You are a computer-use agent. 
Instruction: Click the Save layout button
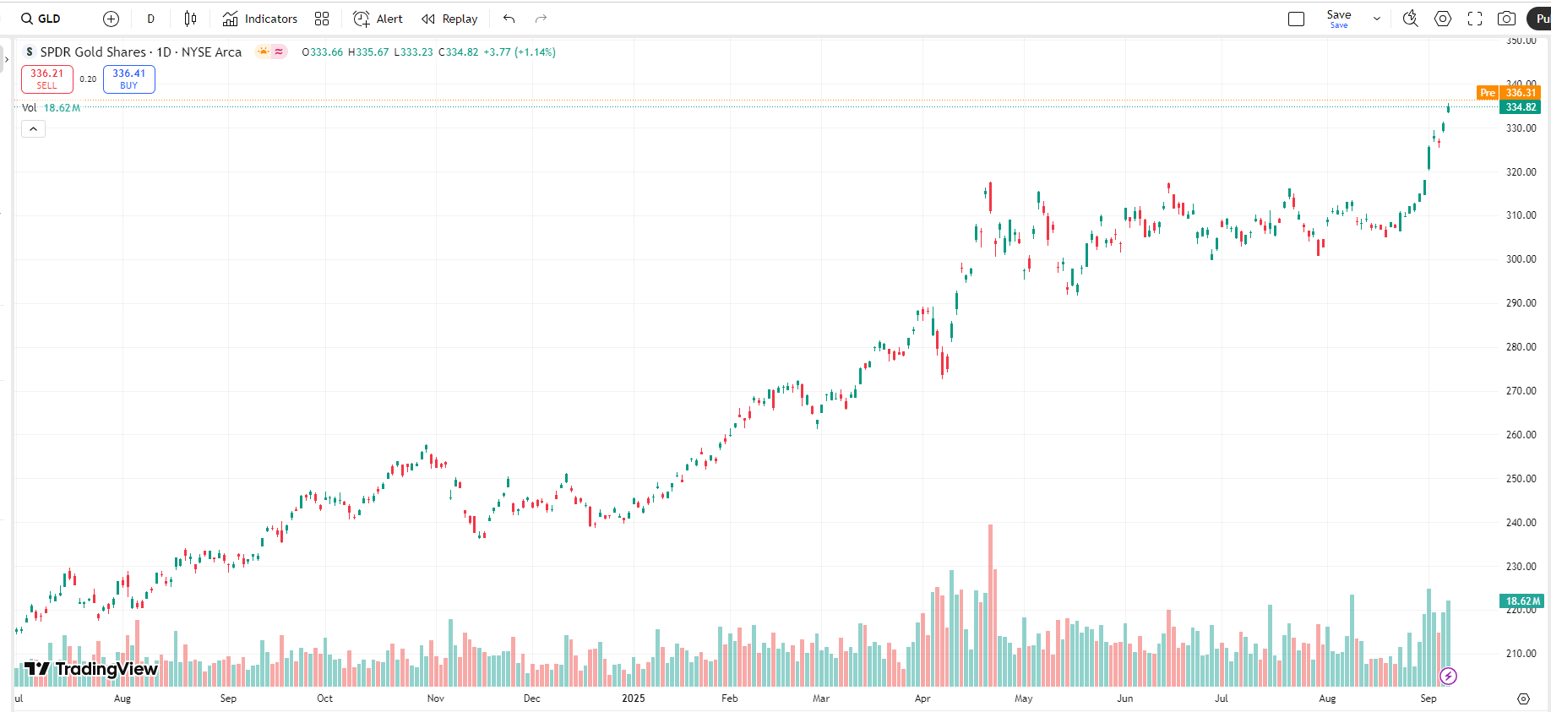click(x=1338, y=19)
